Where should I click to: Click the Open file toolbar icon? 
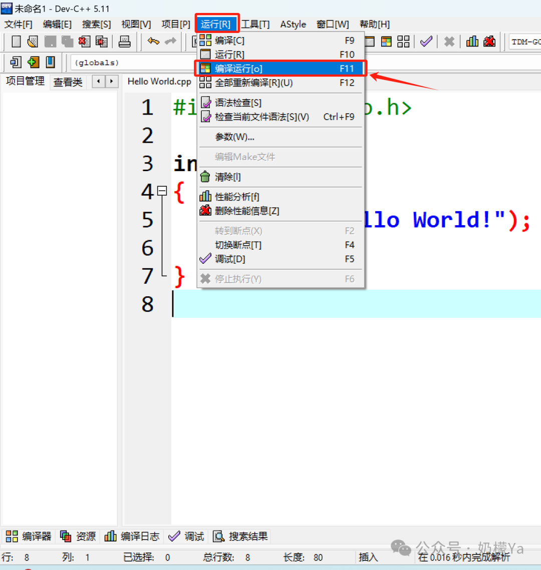[x=33, y=42]
